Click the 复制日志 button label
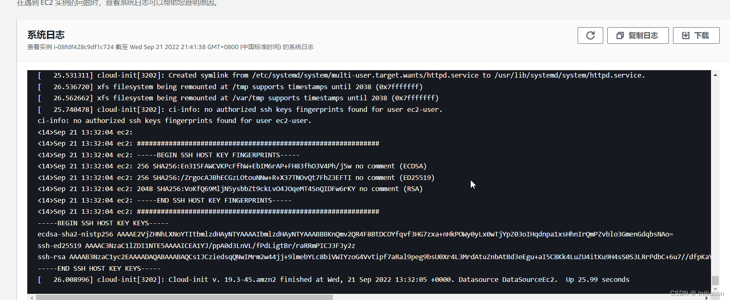 click(643, 35)
